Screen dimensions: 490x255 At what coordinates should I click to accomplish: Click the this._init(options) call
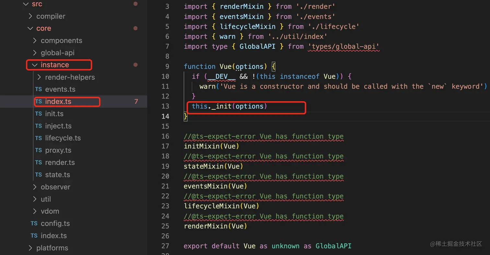[229, 106]
